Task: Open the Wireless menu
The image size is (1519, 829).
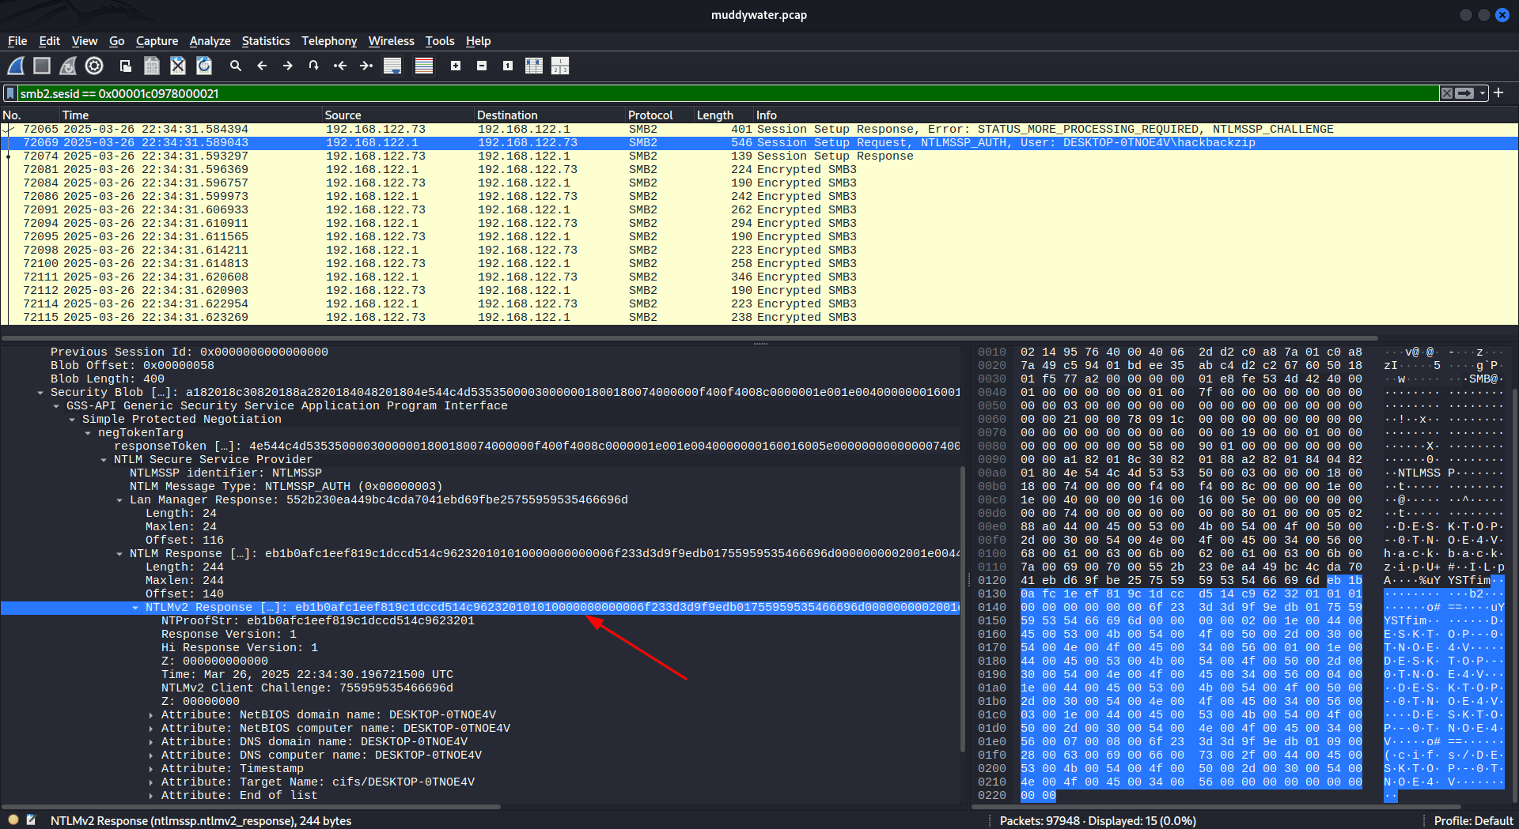Action: click(391, 41)
